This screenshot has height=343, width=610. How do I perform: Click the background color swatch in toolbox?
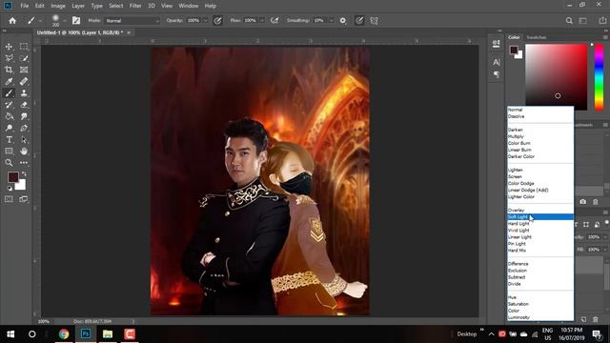coord(21,185)
